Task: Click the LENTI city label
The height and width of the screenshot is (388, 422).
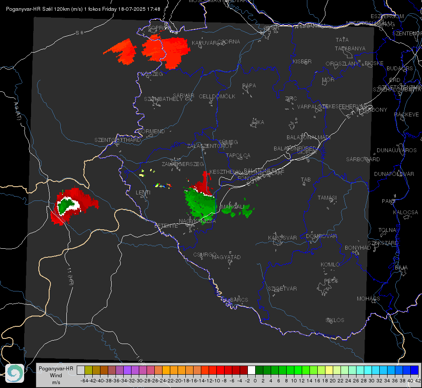Action: pos(143,193)
